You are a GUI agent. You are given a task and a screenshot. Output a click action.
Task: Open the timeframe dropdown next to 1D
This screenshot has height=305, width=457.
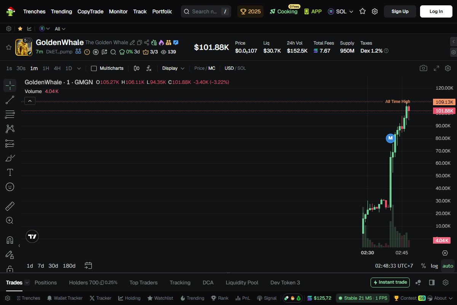(x=79, y=68)
